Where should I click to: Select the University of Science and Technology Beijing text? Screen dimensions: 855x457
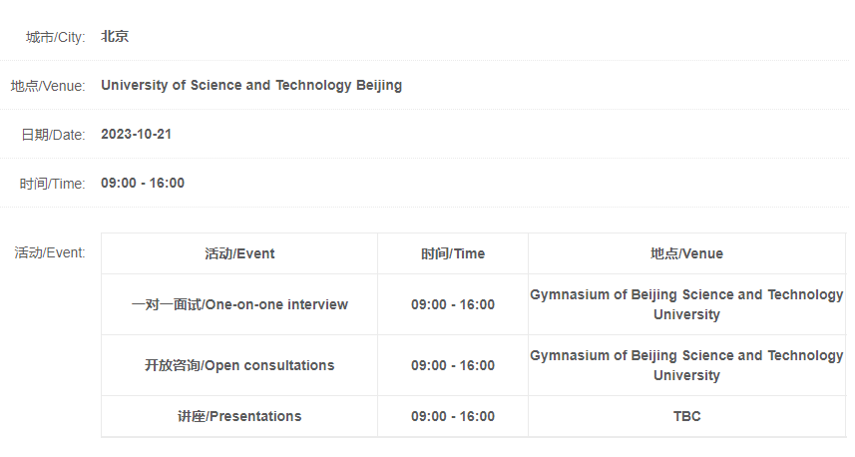click(x=251, y=86)
